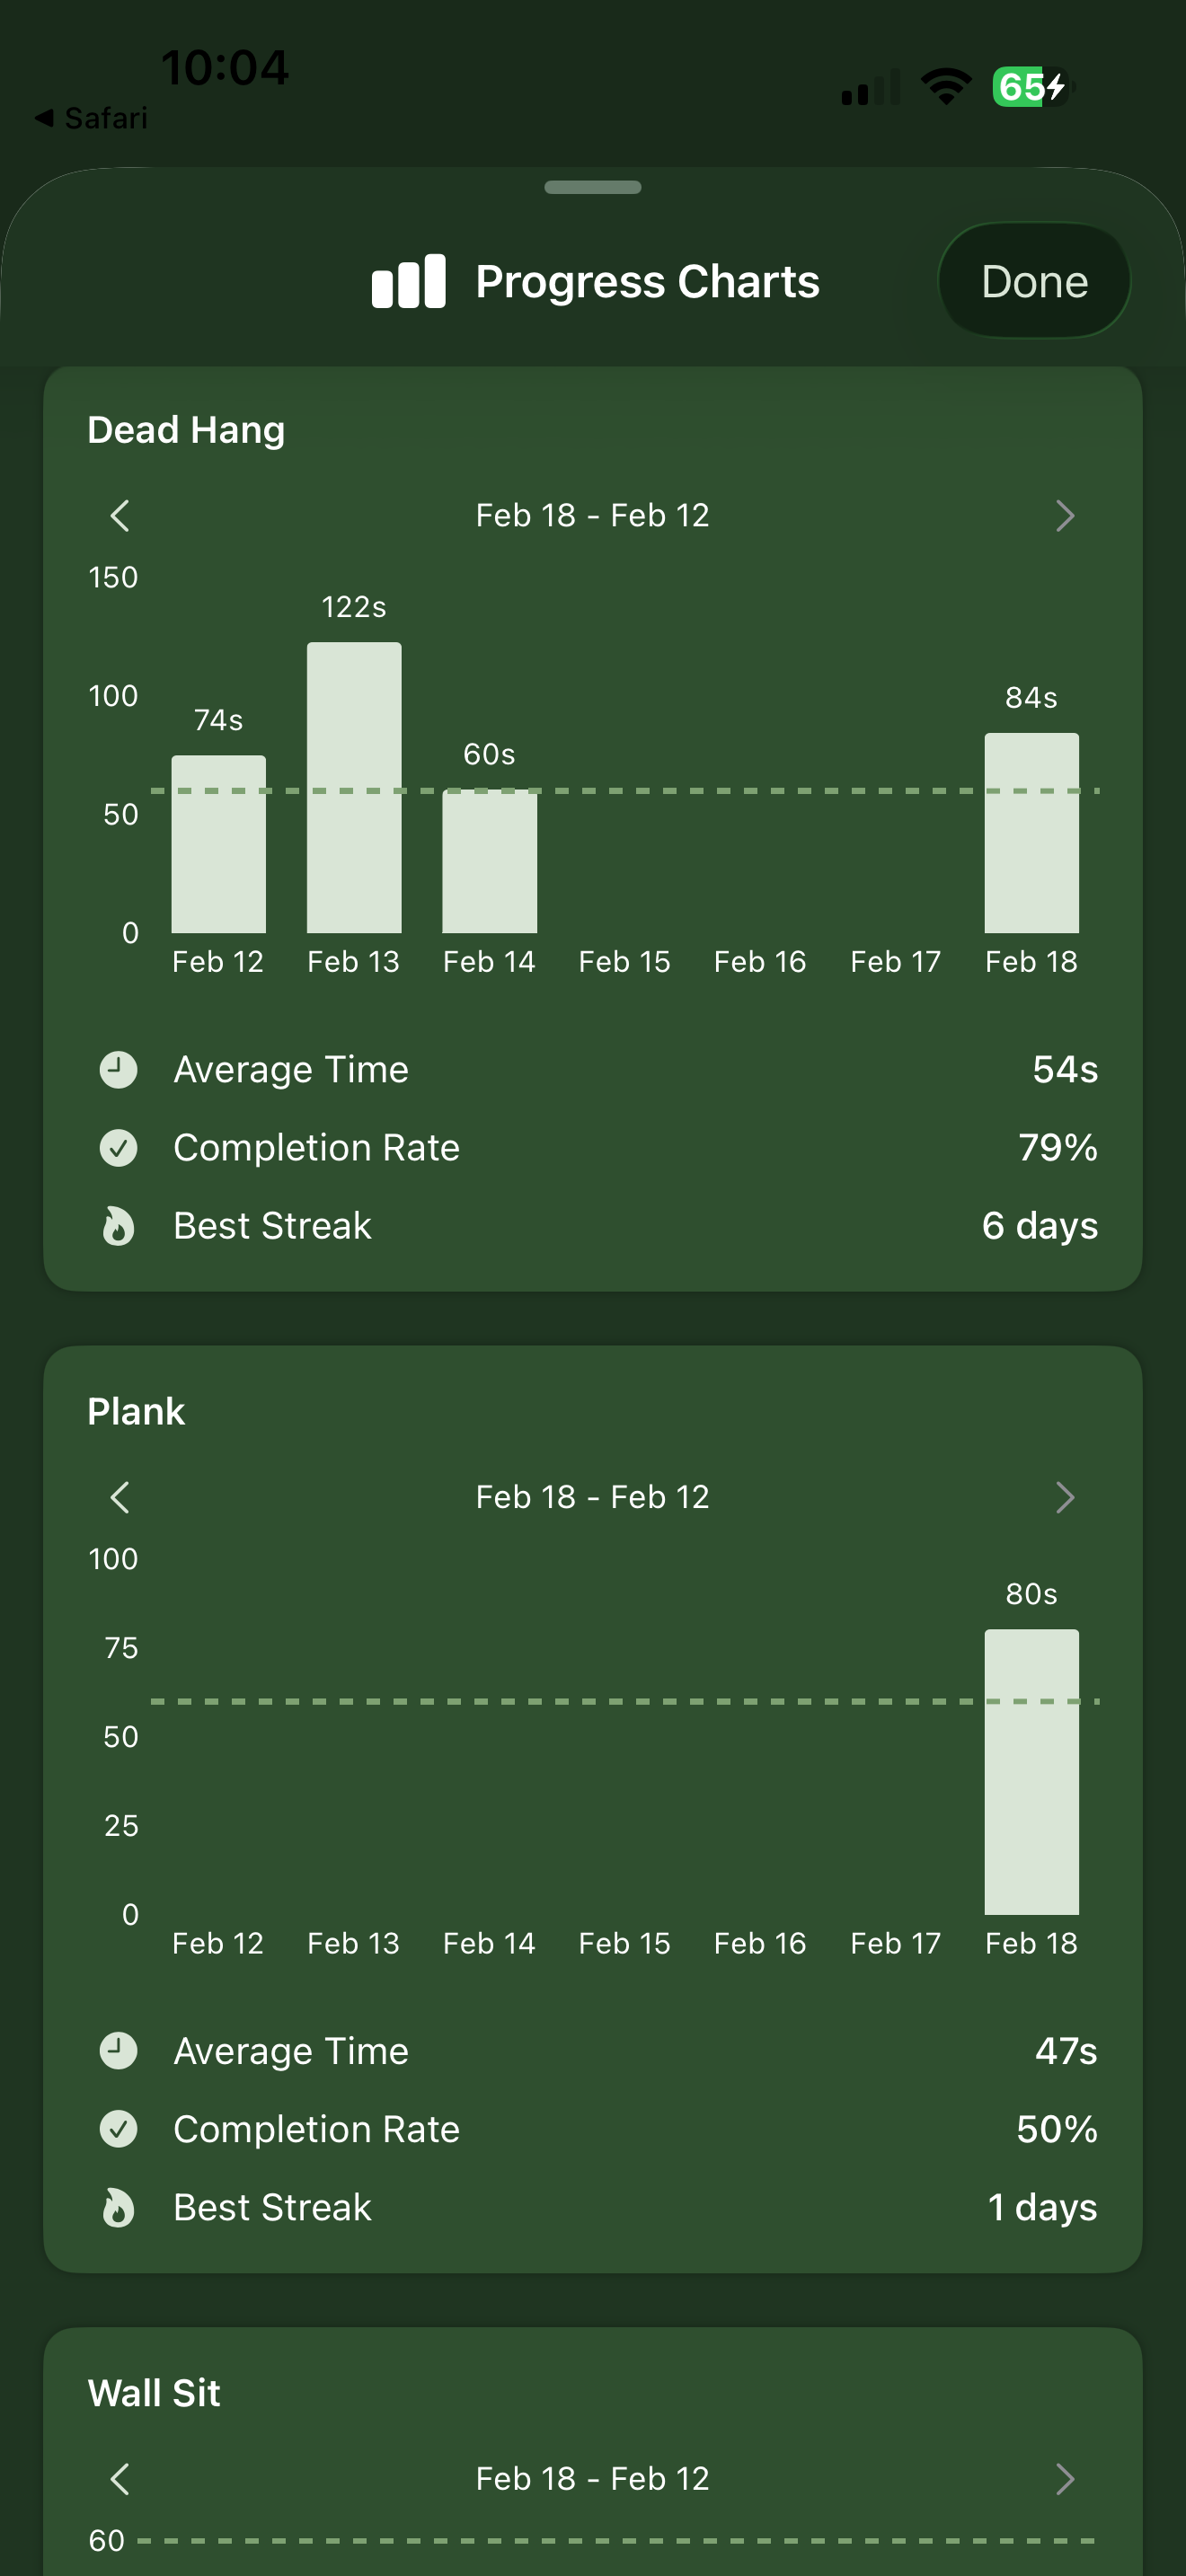Click the checkmark icon beside Dead Hang Completion Rate
Screen dimensions: 1186x2576
click(119, 1147)
